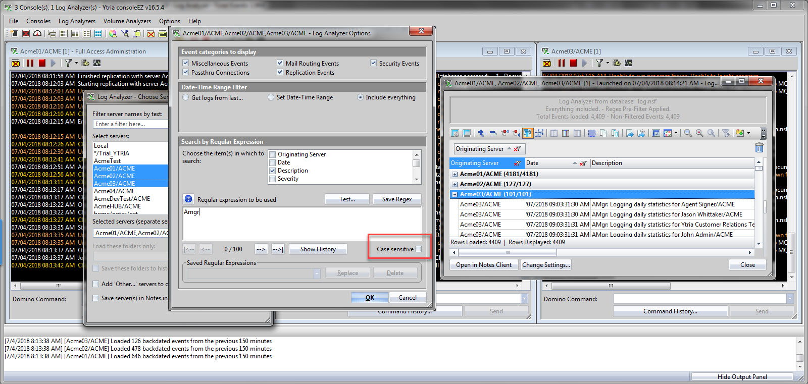Open the Volume Analyzers menu
Viewport: 808px width, 384px height.
click(x=127, y=21)
